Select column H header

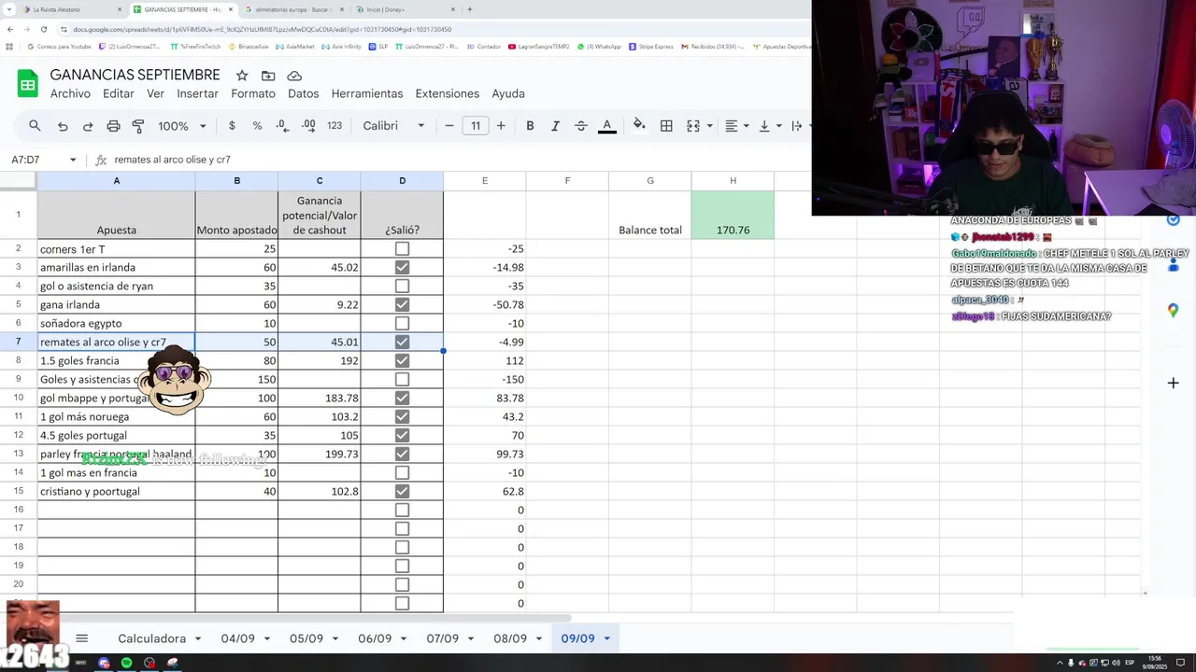[x=733, y=180]
